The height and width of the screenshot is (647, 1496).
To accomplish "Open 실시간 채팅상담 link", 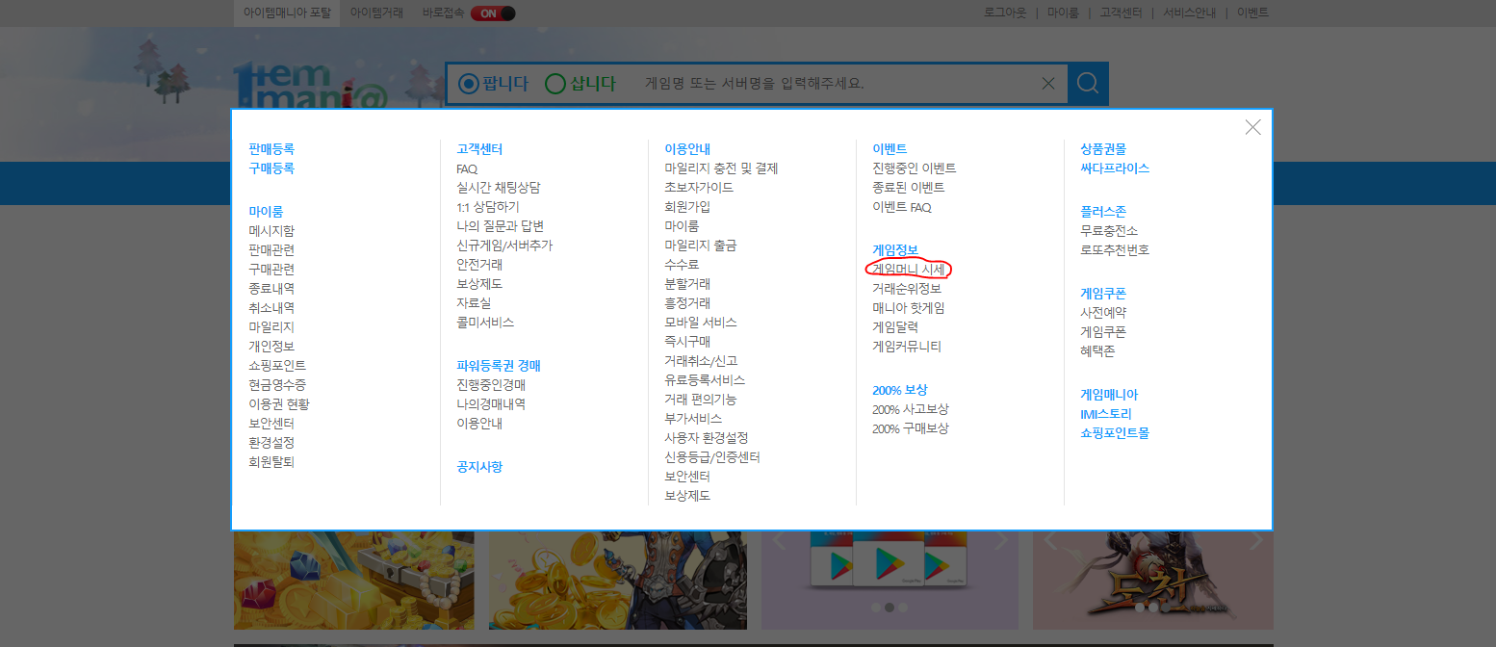I will coord(499,188).
